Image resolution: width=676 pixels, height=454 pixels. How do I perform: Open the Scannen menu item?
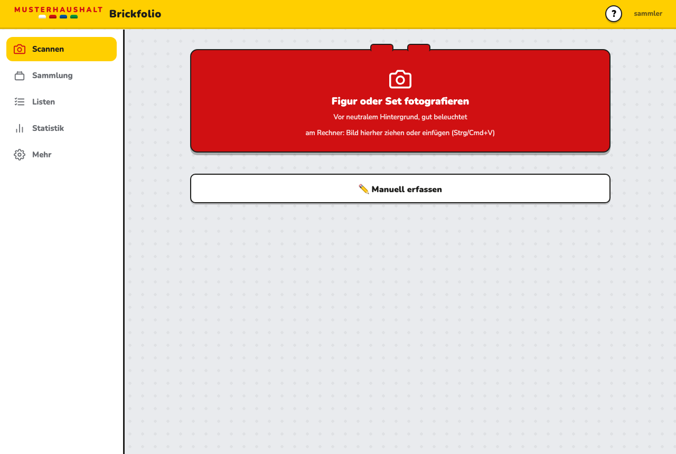(x=61, y=49)
